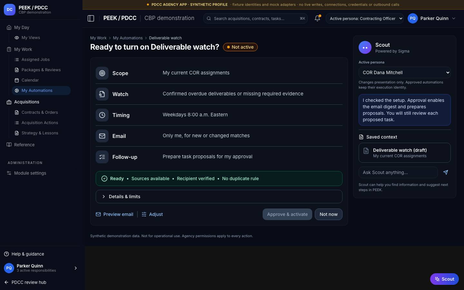Send message with paper plane icon
Viewport: 464px width, 290px height.
tap(446, 172)
